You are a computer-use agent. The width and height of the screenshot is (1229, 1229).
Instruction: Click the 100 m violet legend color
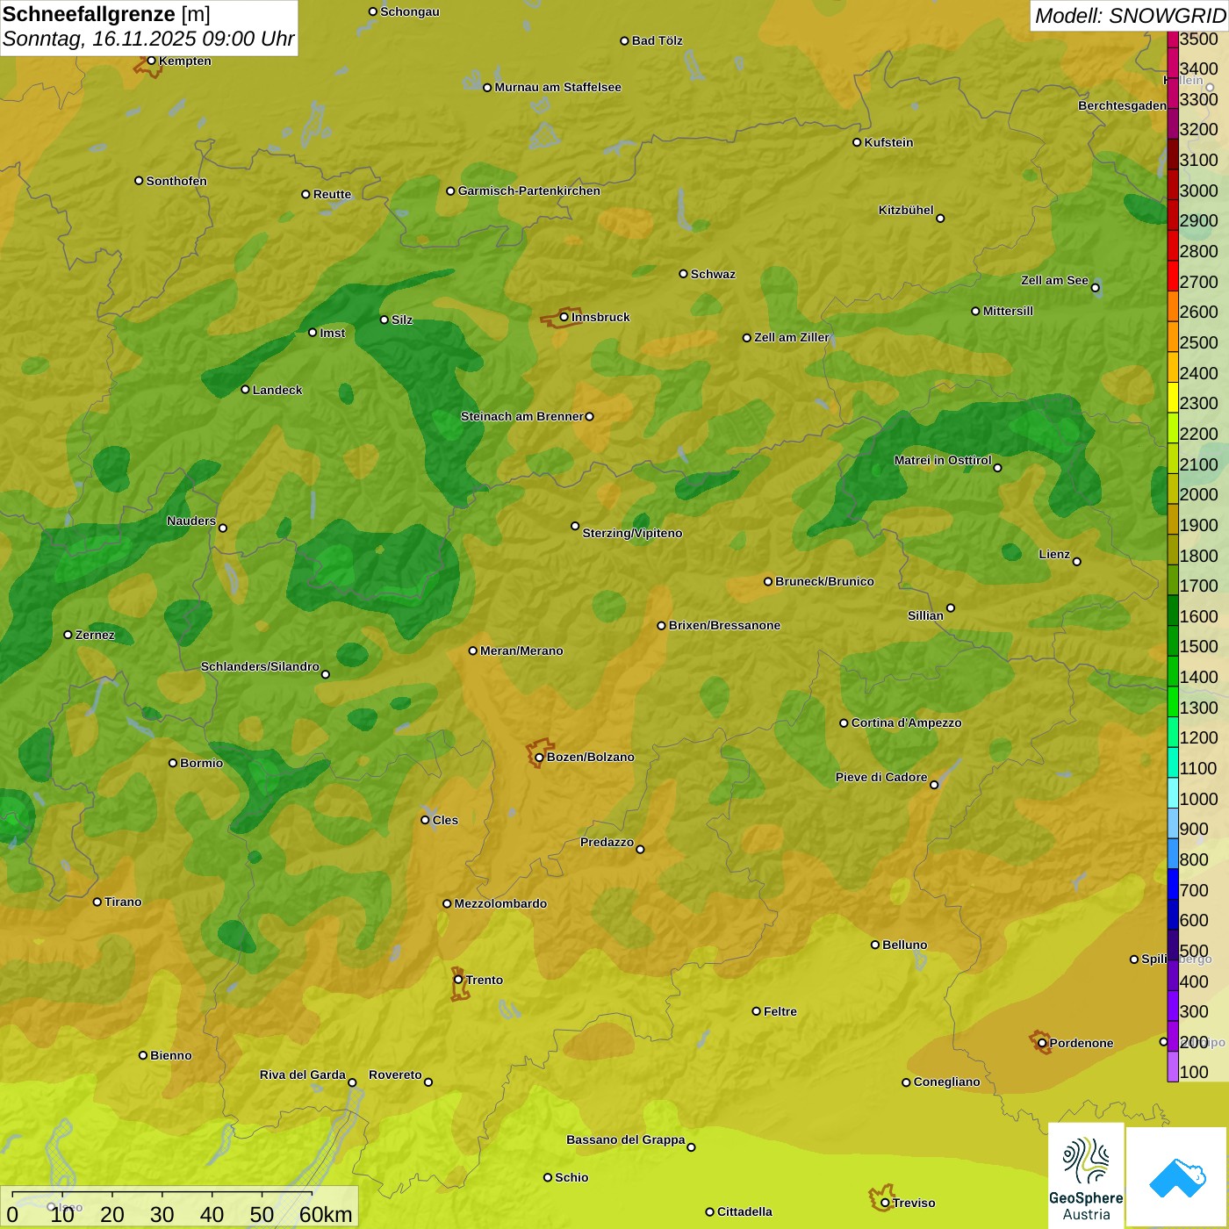click(1173, 1067)
